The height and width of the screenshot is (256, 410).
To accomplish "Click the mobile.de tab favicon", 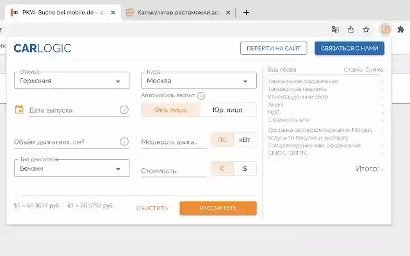I will [14, 13].
